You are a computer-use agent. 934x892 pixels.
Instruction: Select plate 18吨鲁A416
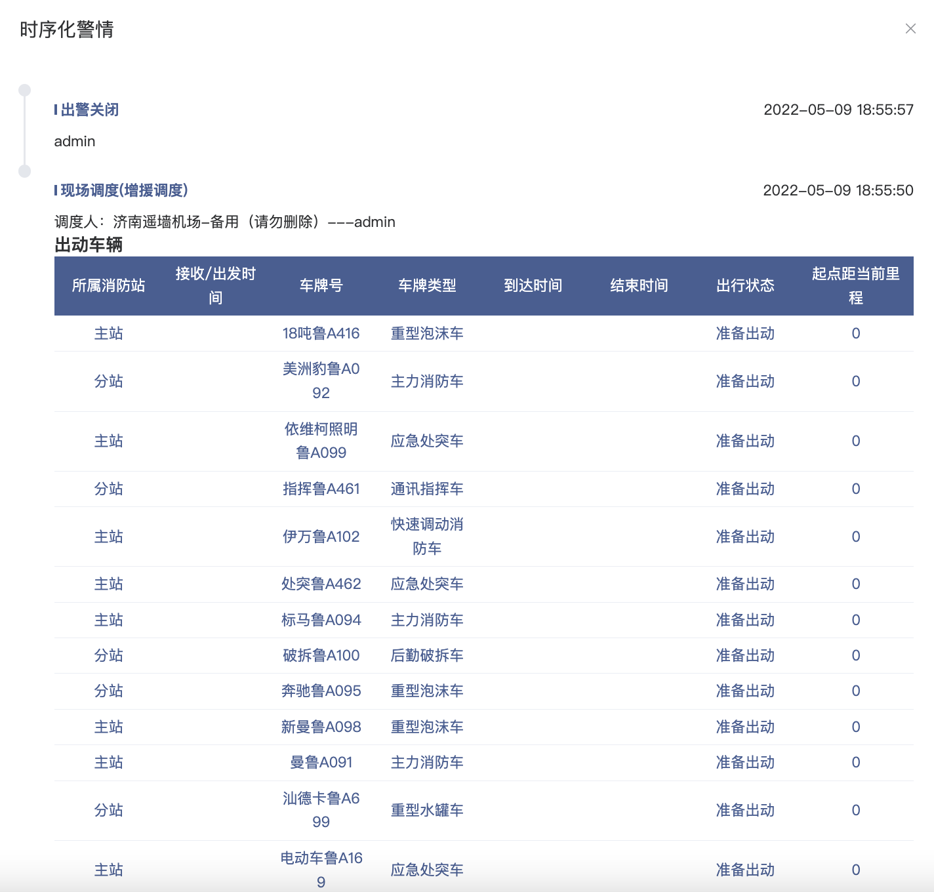(321, 333)
